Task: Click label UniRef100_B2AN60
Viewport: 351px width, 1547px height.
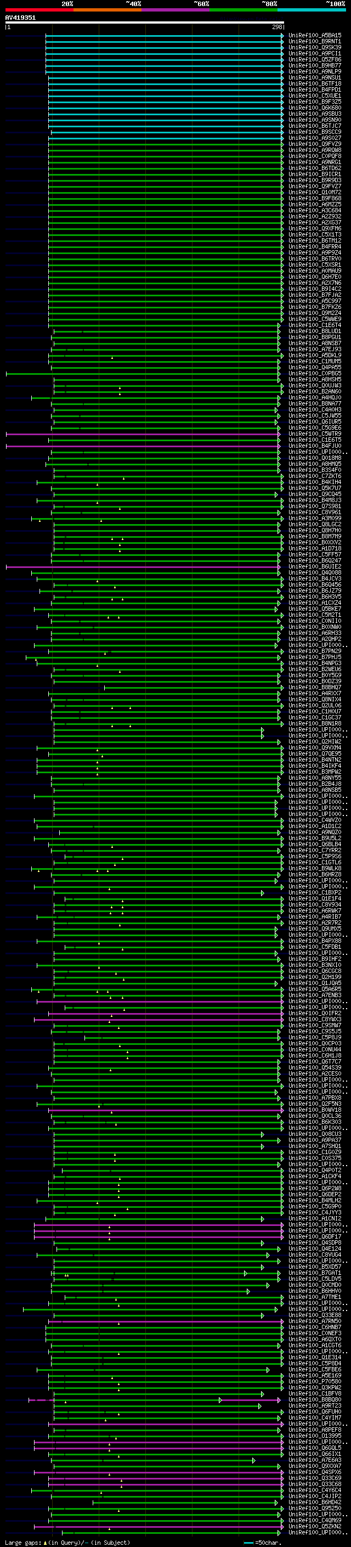Action: (315, 392)
